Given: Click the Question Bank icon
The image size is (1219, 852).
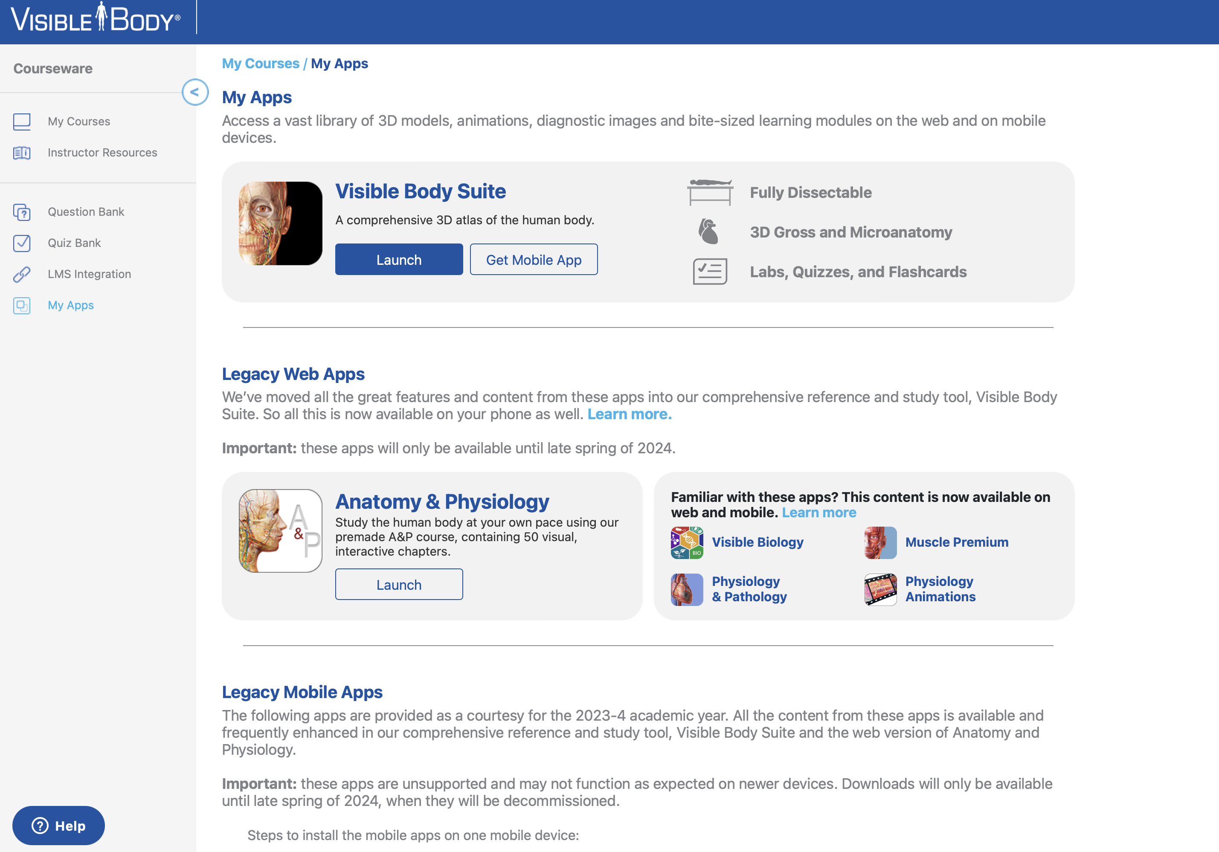Looking at the screenshot, I should coord(22,212).
